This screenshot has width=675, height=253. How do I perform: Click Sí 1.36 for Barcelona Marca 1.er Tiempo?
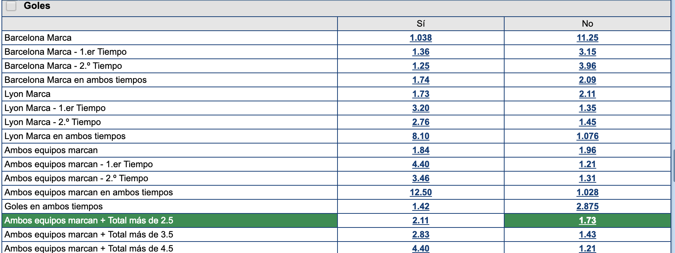tap(420, 52)
